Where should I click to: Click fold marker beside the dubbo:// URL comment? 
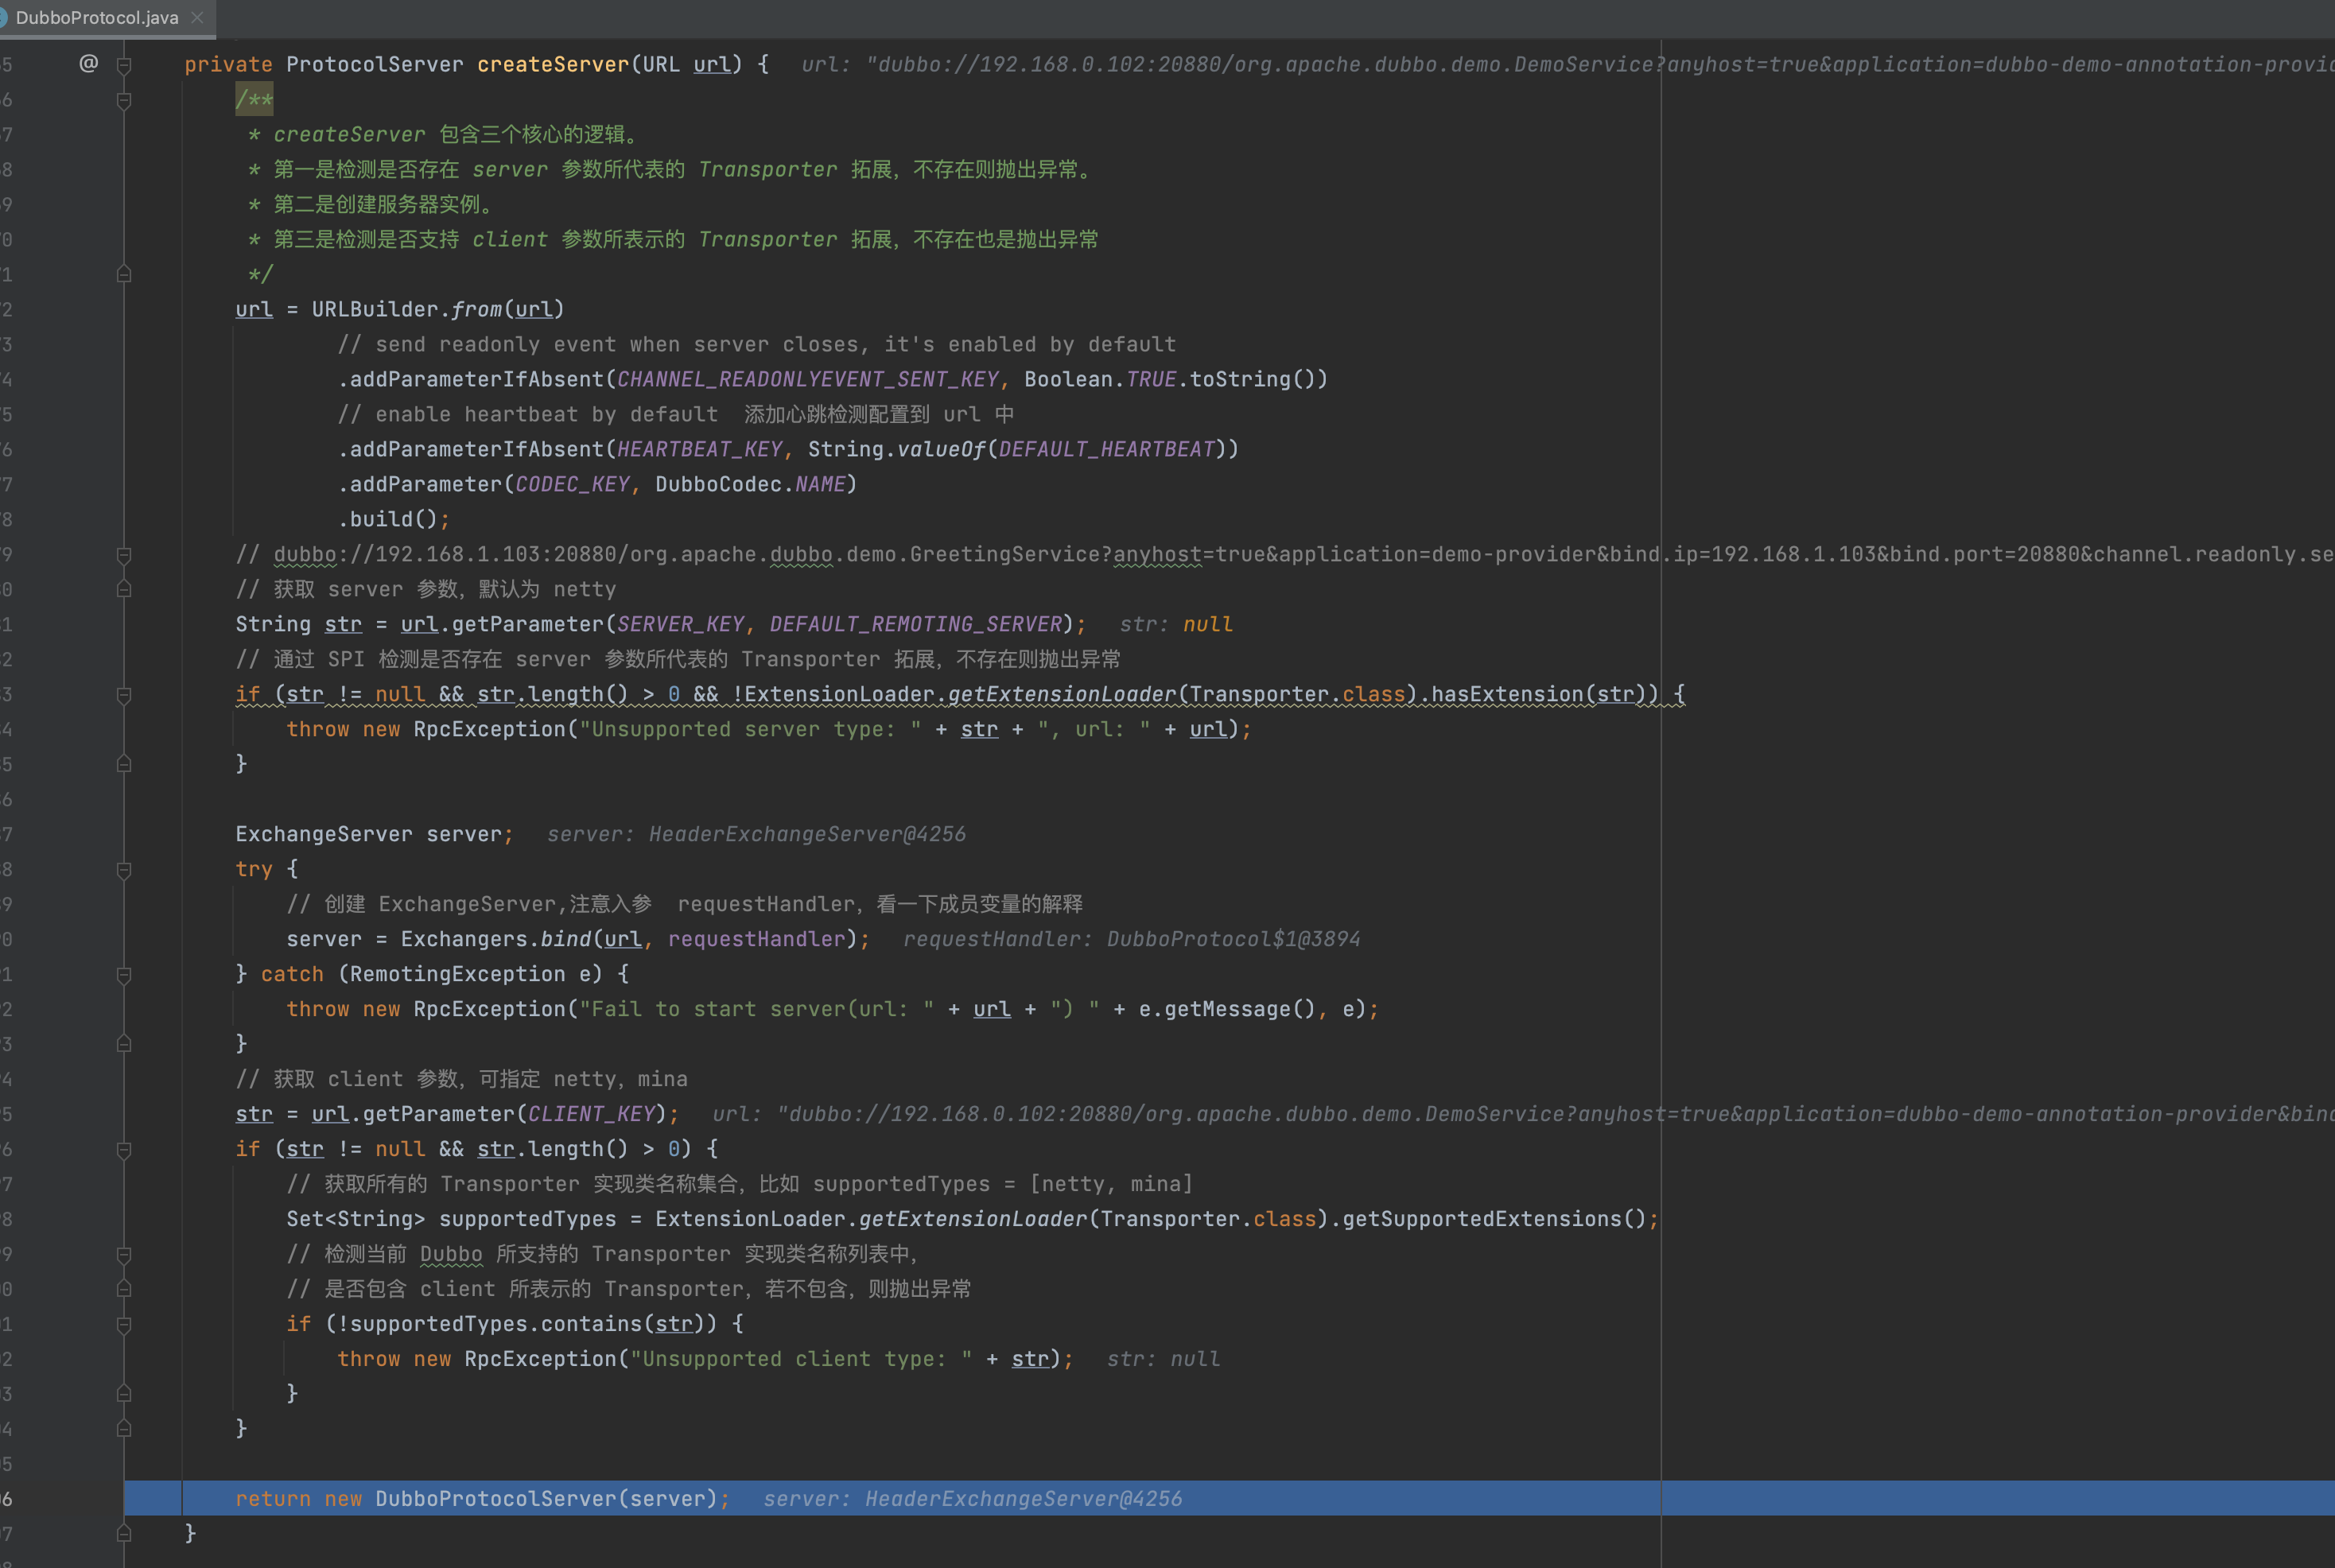(x=124, y=555)
